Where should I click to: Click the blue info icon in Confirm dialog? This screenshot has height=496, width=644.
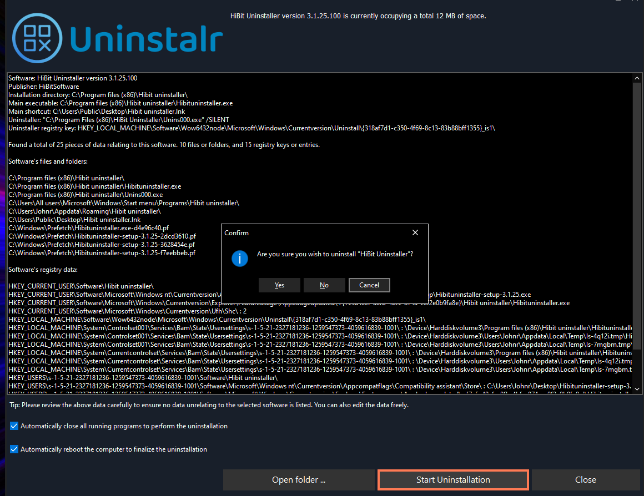pos(240,259)
